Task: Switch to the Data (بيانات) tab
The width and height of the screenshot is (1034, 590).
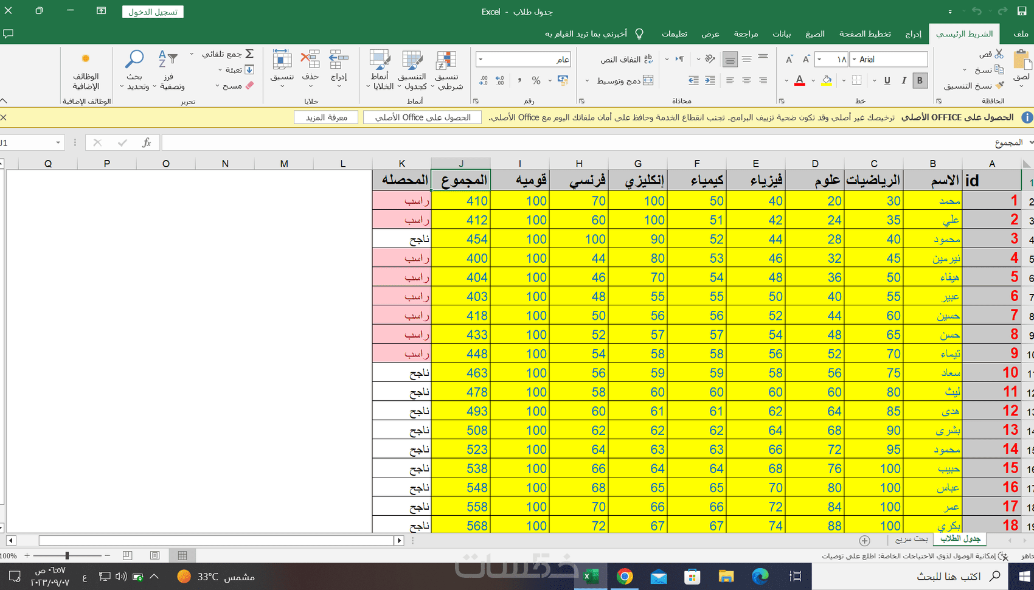Action: (x=782, y=34)
